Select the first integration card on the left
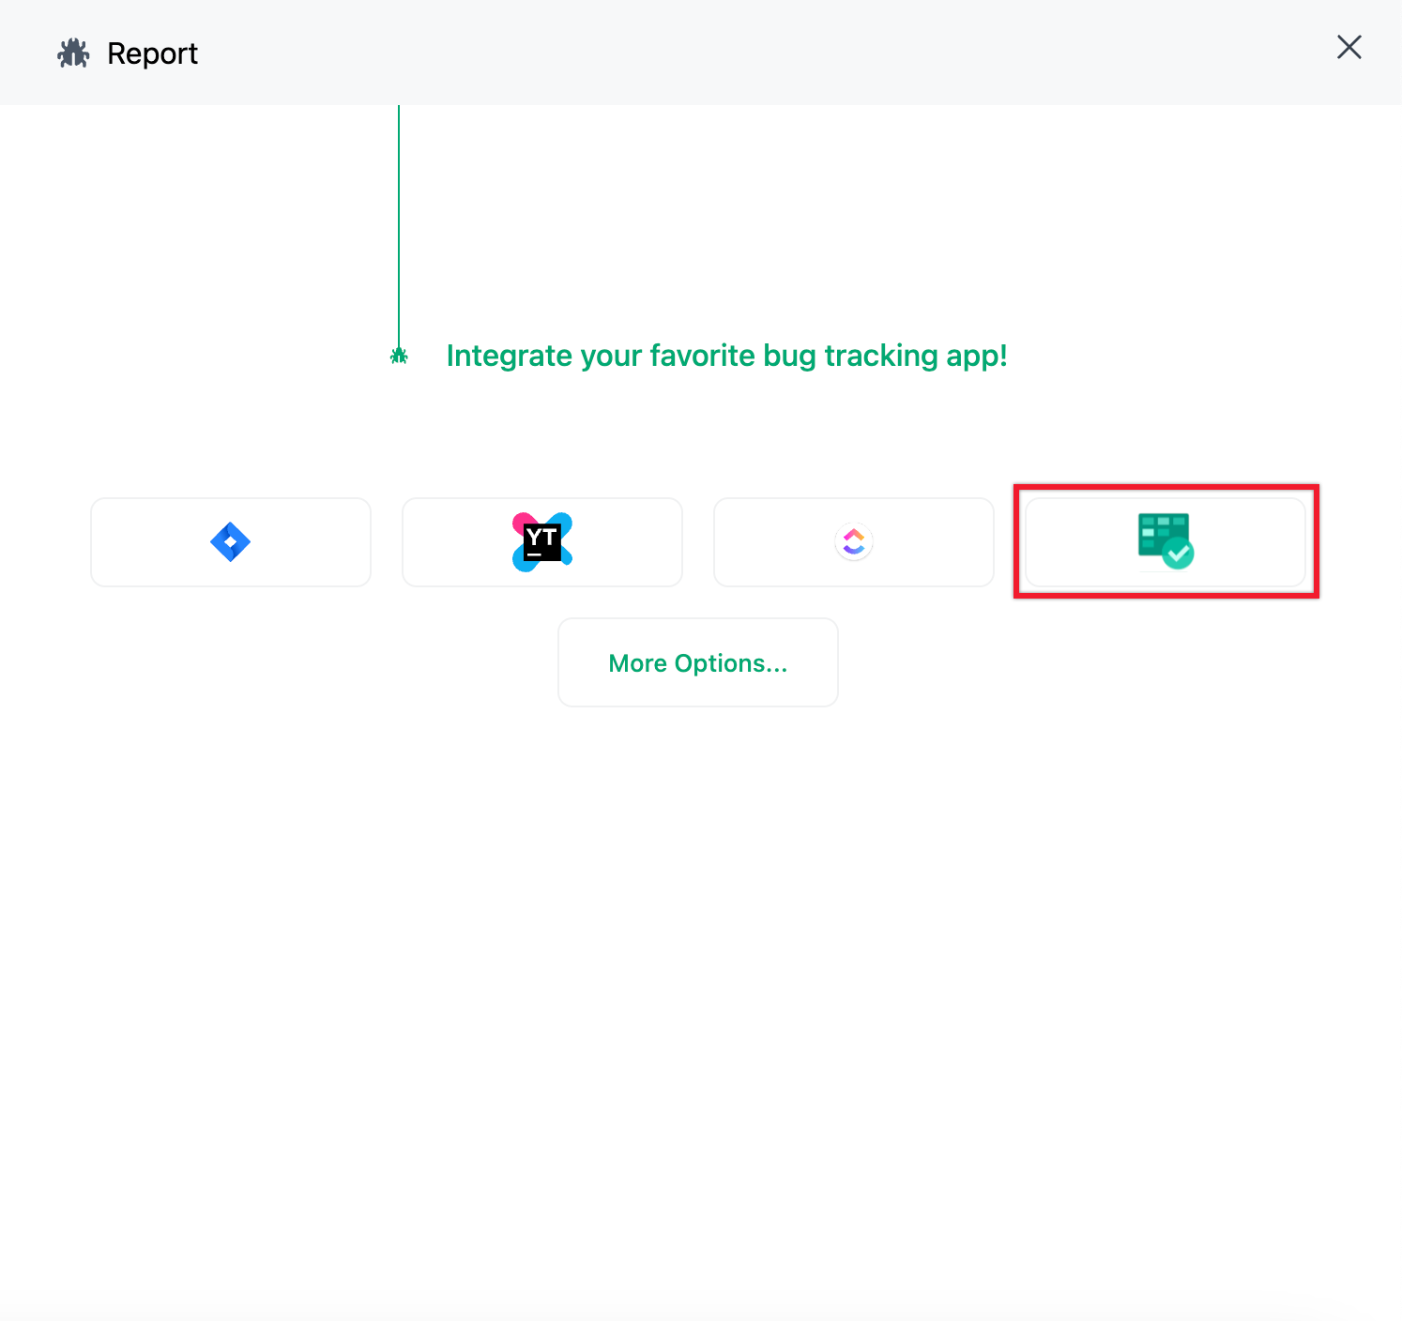1402x1321 pixels. (230, 541)
